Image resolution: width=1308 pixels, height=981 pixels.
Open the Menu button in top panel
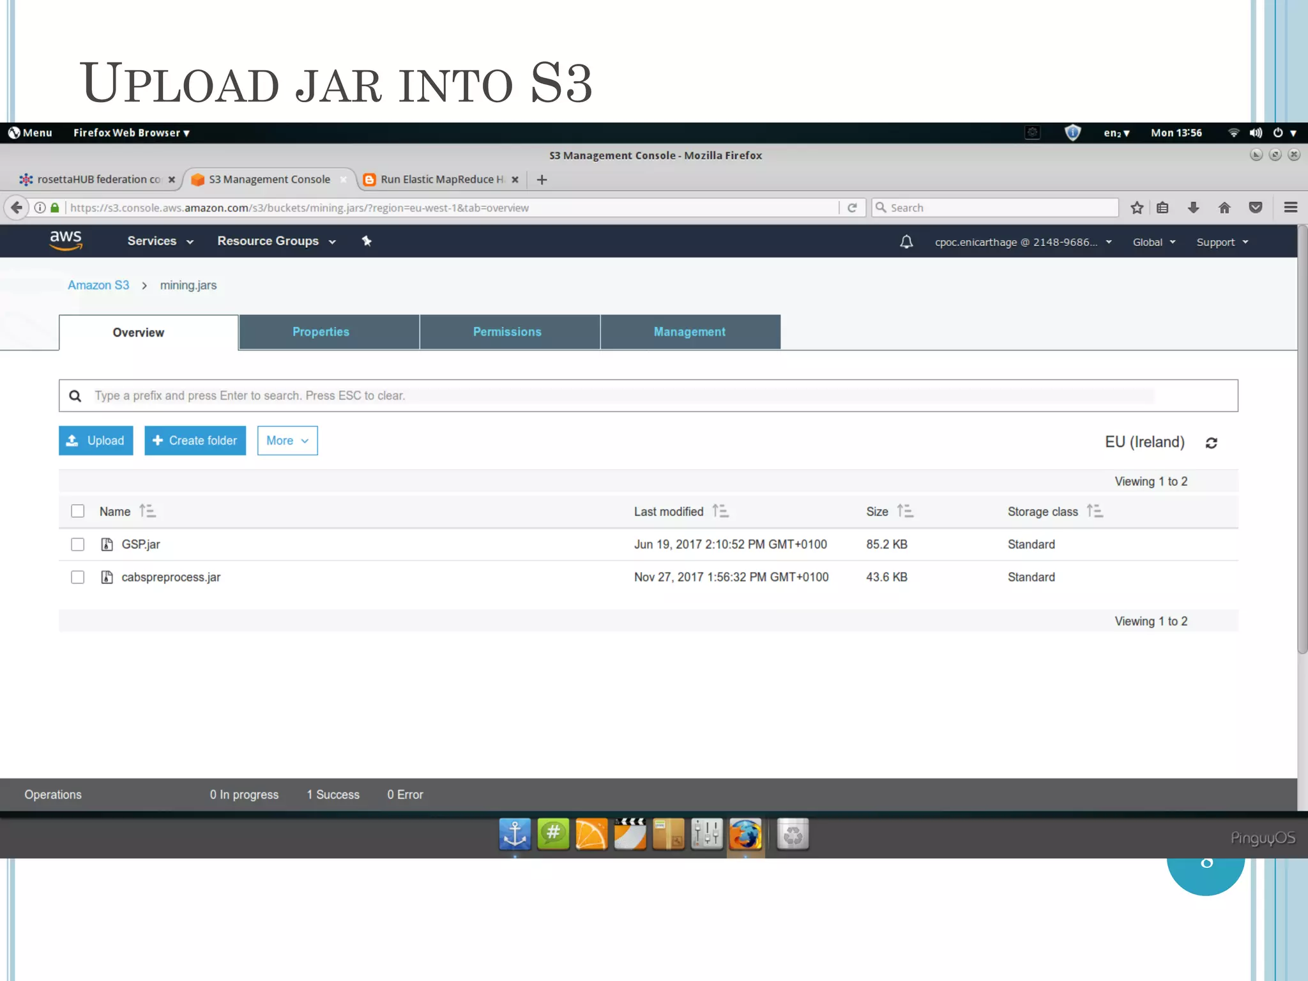pyautogui.click(x=30, y=133)
